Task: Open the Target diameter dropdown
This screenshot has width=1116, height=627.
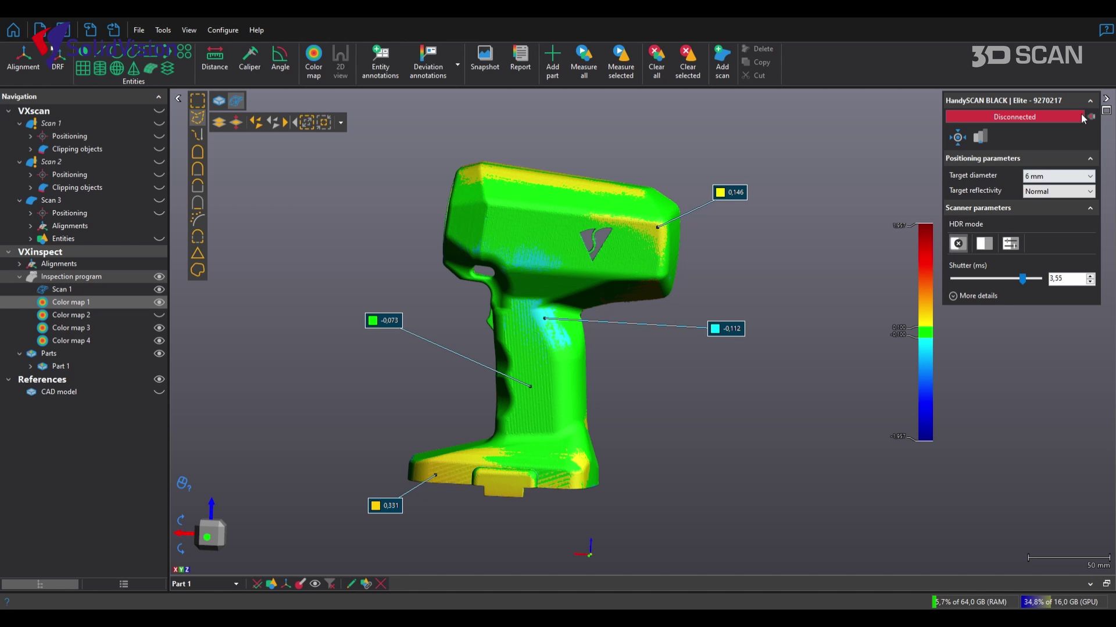Action: click(x=1058, y=176)
